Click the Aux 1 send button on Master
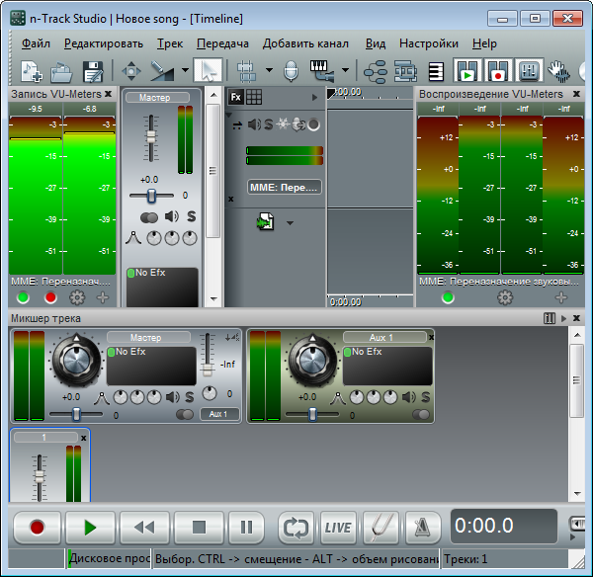Viewport: 593px width, 577px height. click(x=219, y=414)
